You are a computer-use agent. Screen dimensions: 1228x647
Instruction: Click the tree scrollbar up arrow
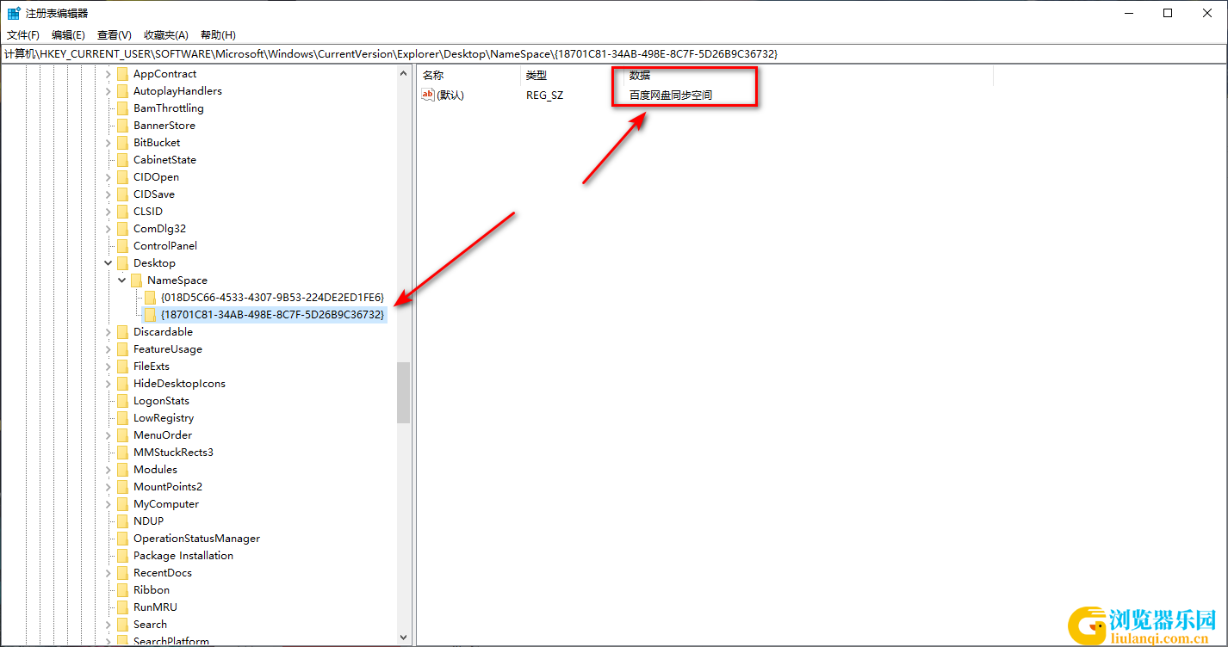point(403,74)
